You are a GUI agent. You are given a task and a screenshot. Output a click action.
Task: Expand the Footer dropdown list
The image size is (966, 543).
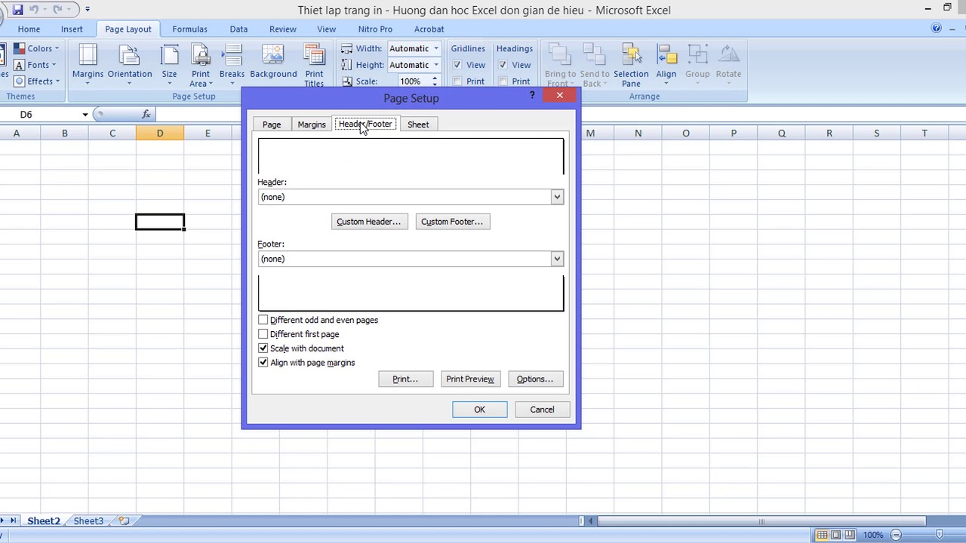tap(557, 259)
